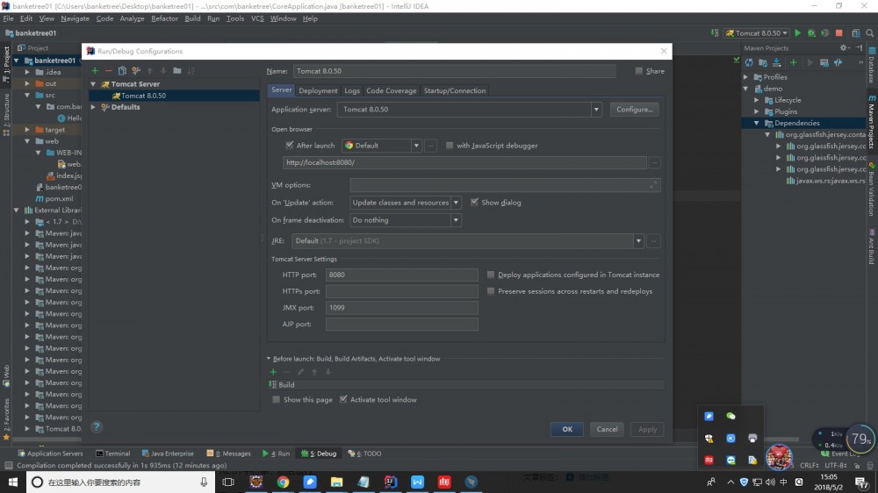The height and width of the screenshot is (493, 878).
Task: Collapse Tomcat Server tree node
Action: (94, 84)
